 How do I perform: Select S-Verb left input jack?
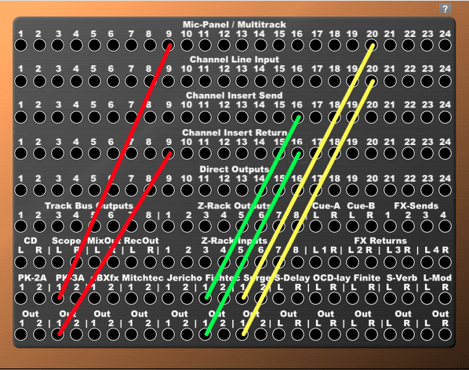390,298
